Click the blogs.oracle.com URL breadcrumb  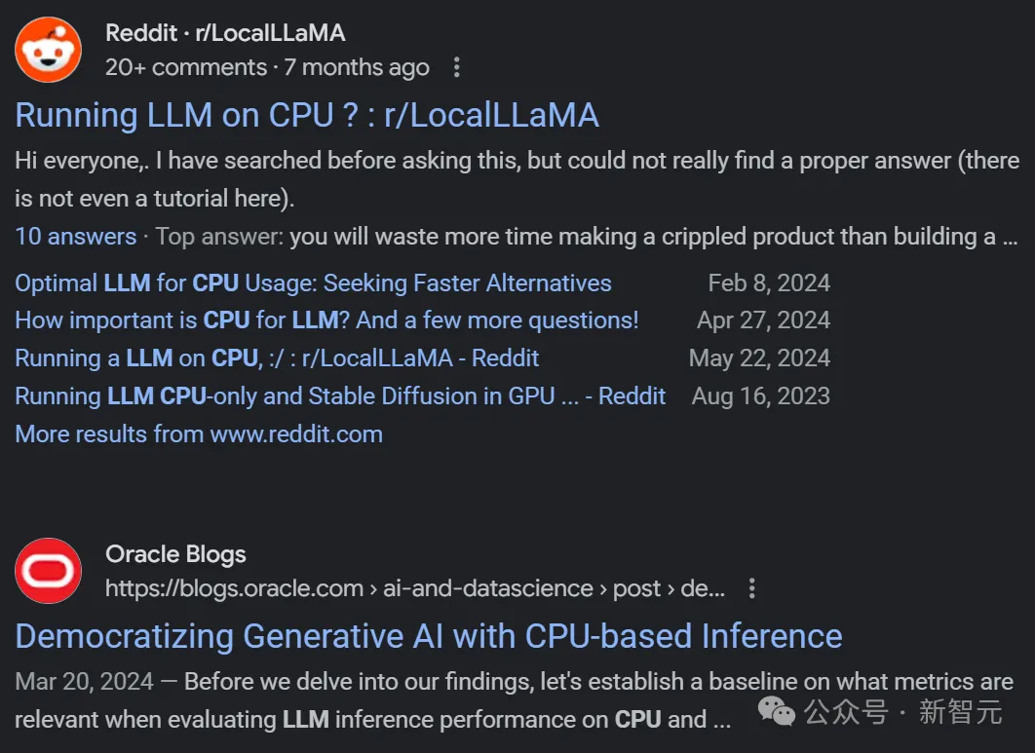(414, 589)
